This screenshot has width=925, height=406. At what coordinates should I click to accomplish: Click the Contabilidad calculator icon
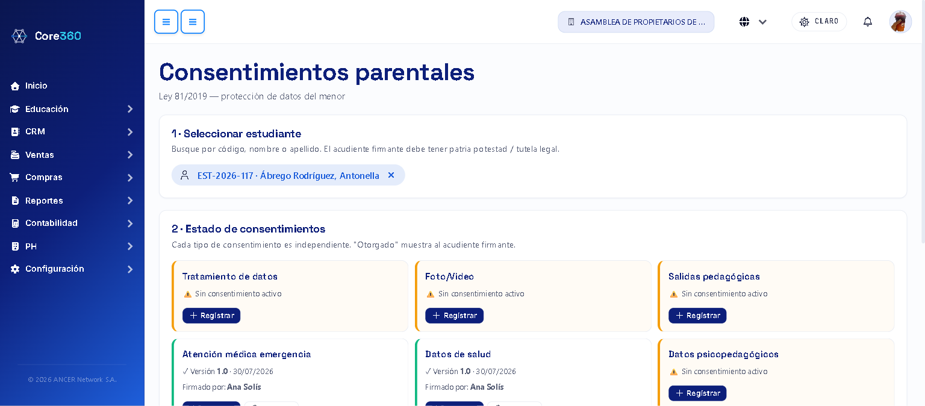[15, 223]
